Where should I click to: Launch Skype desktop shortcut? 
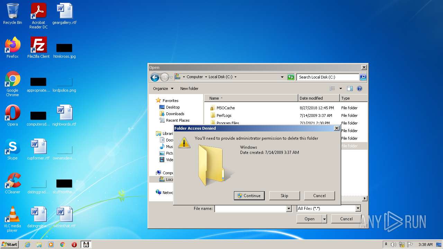(x=12, y=149)
